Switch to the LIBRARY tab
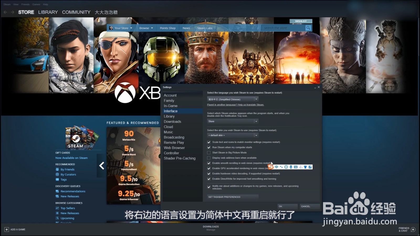This screenshot has height=236, width=420. (x=48, y=12)
